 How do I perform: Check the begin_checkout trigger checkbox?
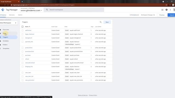click(x=22, y=34)
